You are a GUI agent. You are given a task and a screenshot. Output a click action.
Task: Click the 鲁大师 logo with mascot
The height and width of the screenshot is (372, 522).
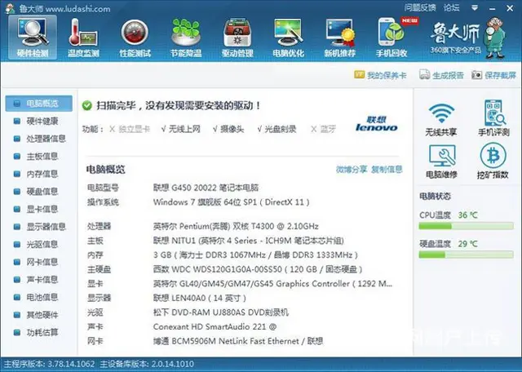[x=467, y=38]
